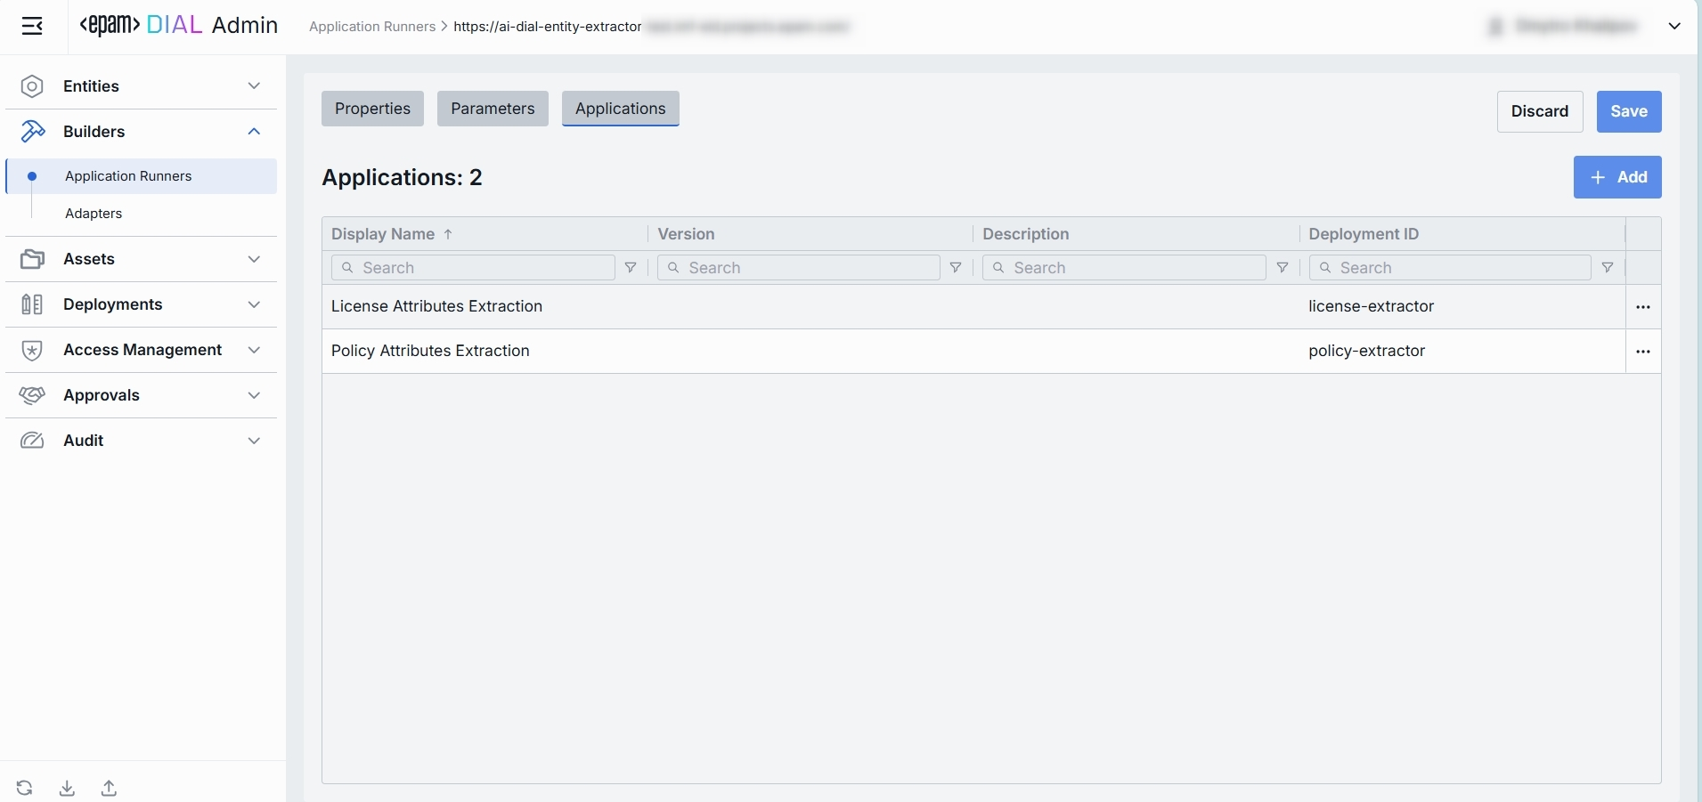Click the Approvals handshake icon
Viewport: 1702px width, 802px height.
(32, 395)
